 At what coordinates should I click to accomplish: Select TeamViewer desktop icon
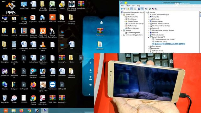pyautogui.click(x=52, y=86)
